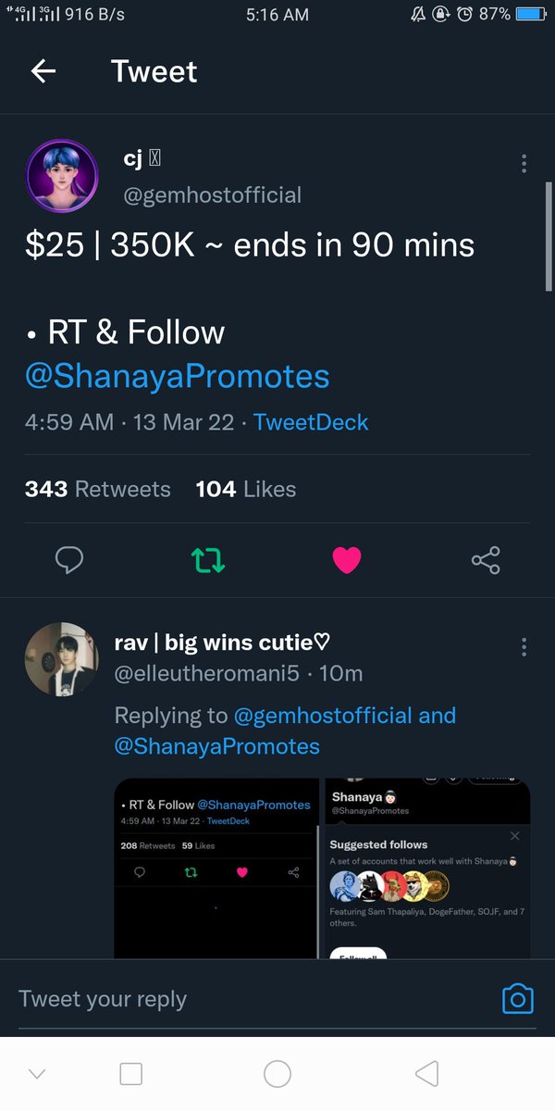Tap the TweetDeck source link

coord(311,422)
